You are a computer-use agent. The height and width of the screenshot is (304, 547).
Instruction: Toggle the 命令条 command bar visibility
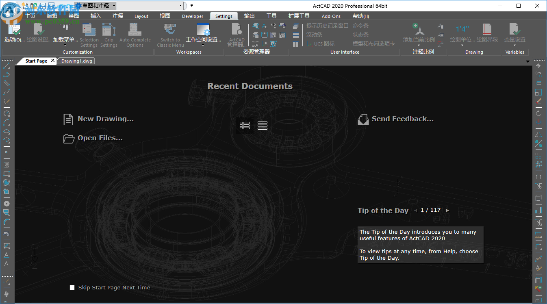click(x=360, y=26)
